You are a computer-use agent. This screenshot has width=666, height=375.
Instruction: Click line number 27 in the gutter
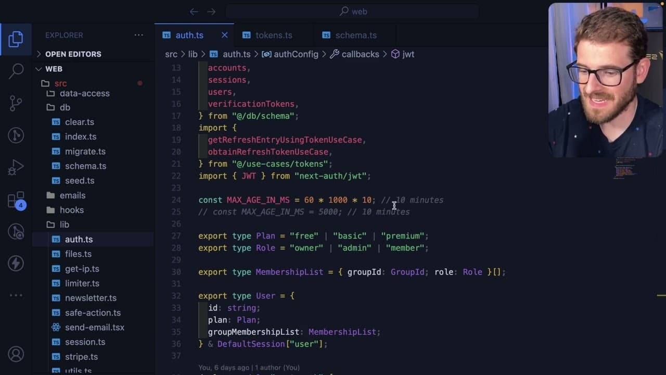click(176, 236)
